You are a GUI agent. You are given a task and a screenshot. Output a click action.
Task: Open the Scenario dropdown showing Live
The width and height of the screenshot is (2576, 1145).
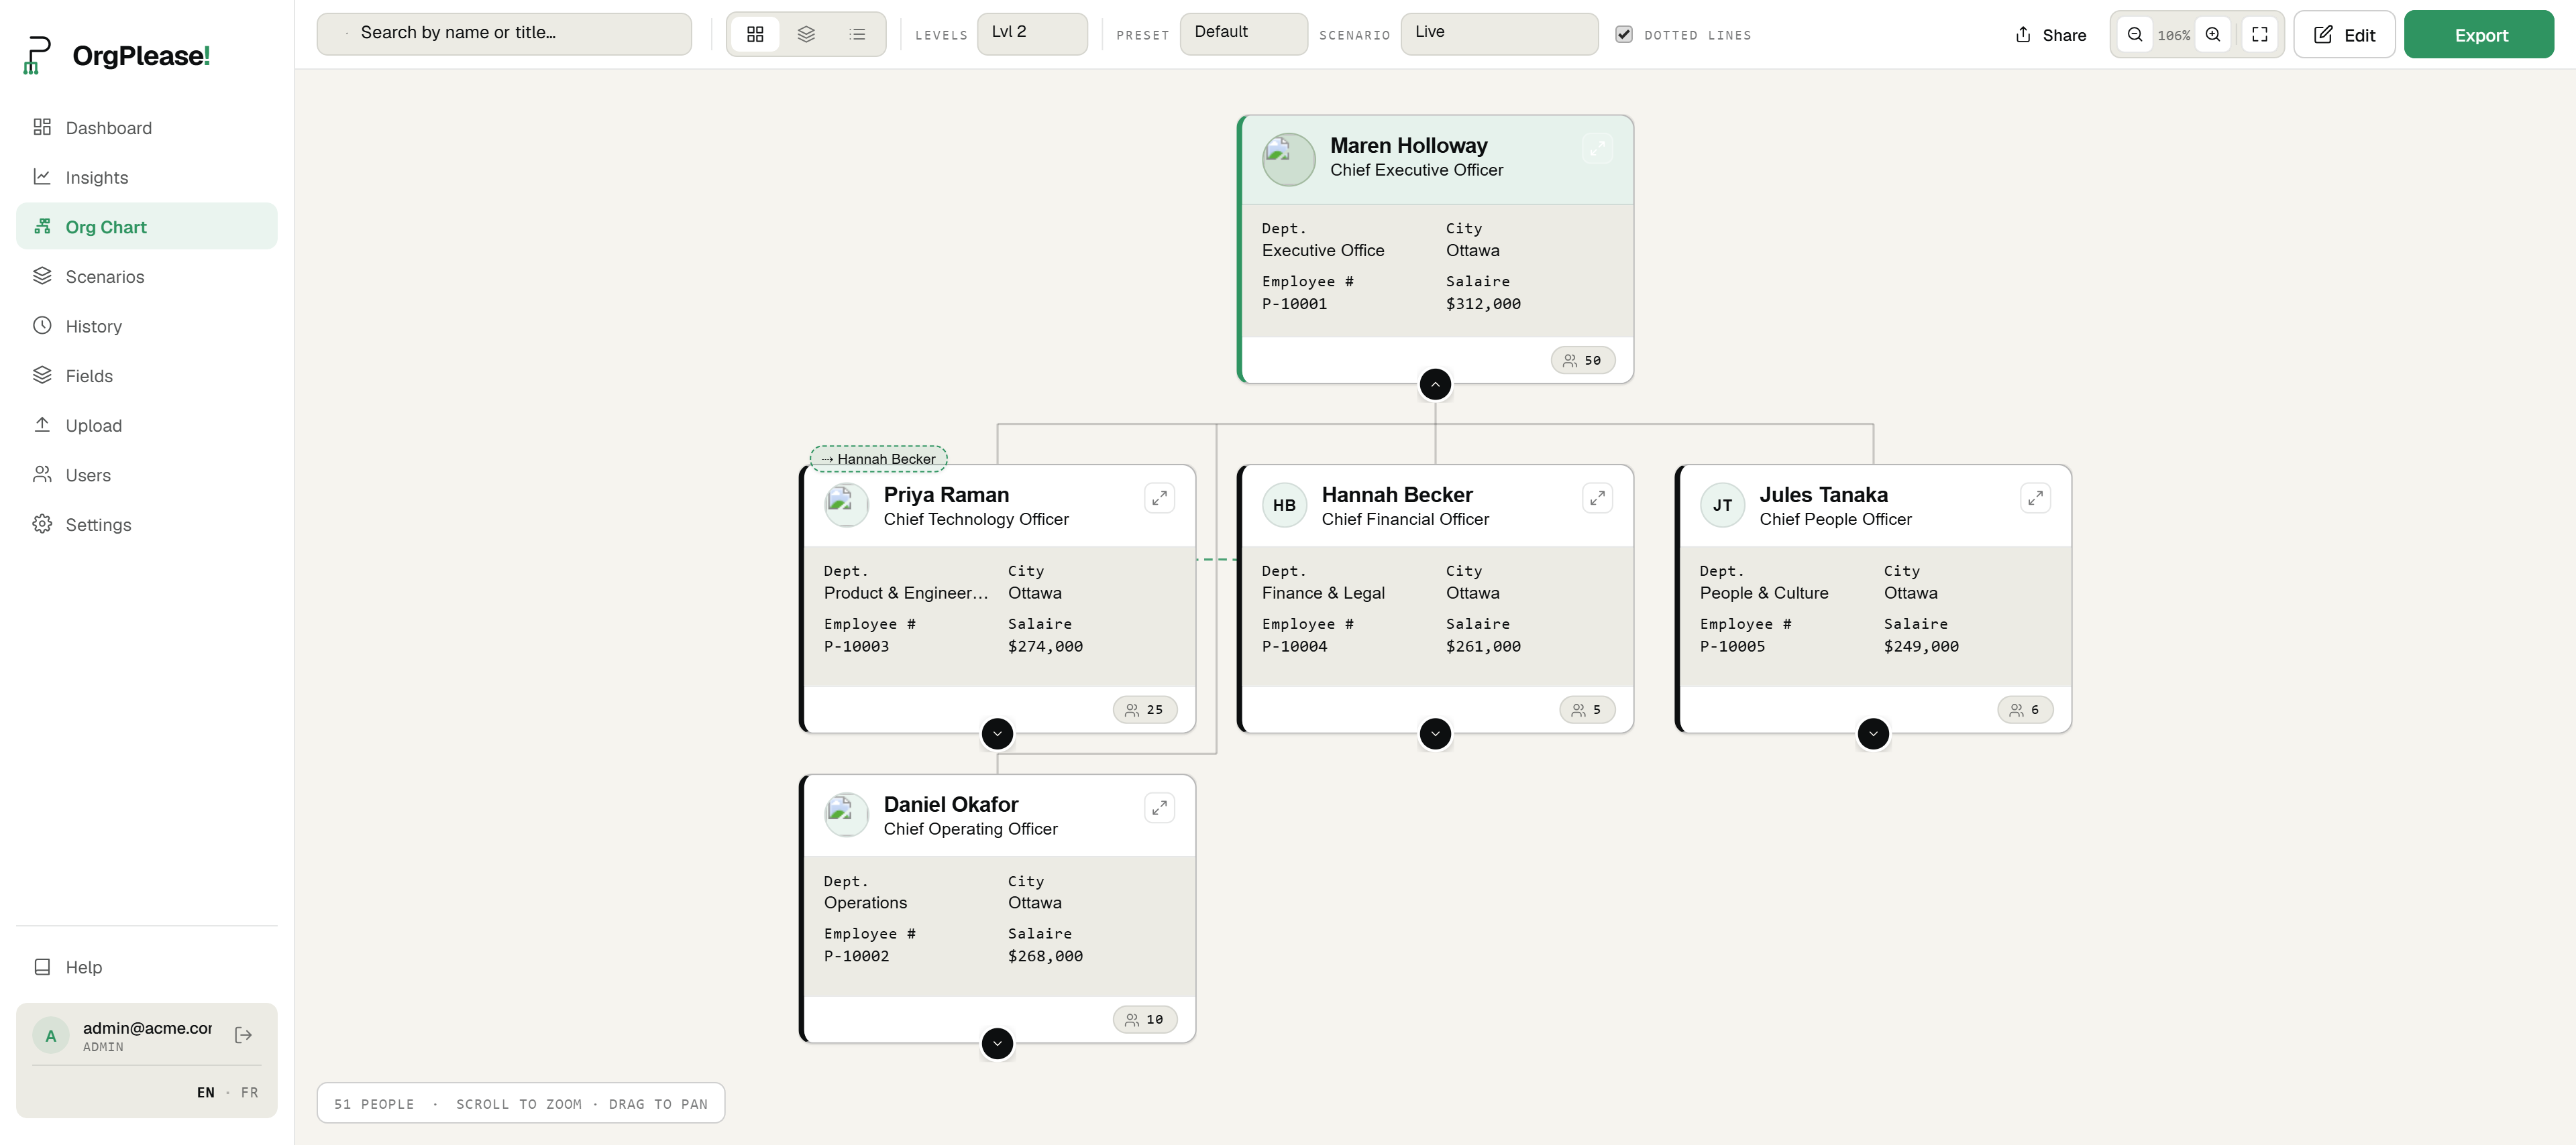(x=1499, y=34)
